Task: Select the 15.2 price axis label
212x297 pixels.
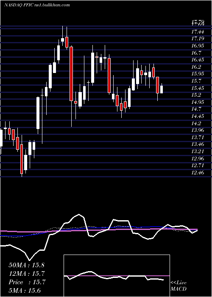Action: [196, 95]
